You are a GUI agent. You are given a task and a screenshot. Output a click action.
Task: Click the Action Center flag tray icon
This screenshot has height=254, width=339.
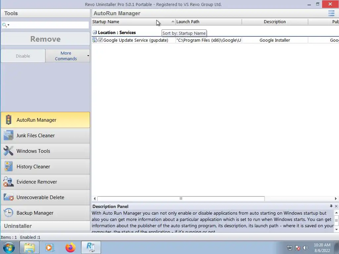coord(298,248)
